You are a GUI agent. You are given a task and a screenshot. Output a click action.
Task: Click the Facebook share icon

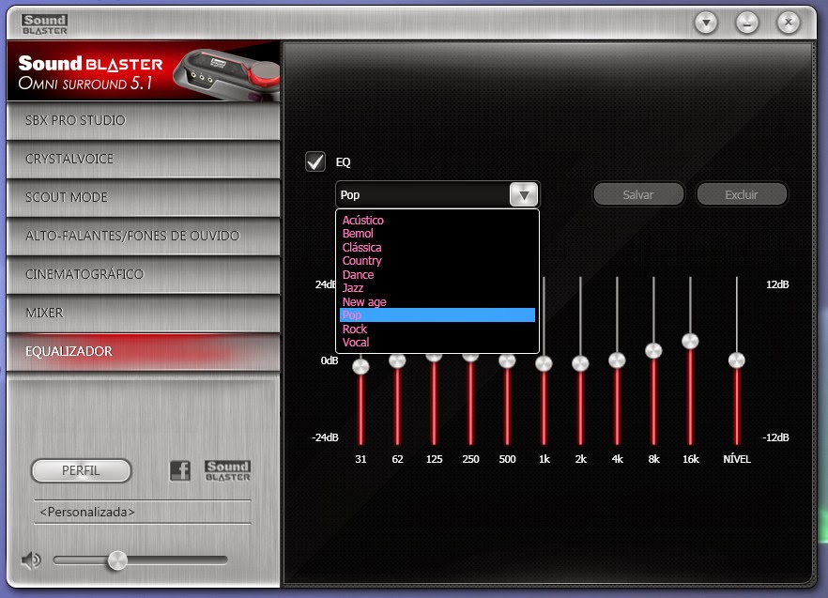179,469
